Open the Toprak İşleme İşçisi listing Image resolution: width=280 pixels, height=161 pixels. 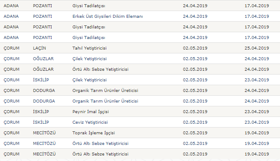pos(93,133)
